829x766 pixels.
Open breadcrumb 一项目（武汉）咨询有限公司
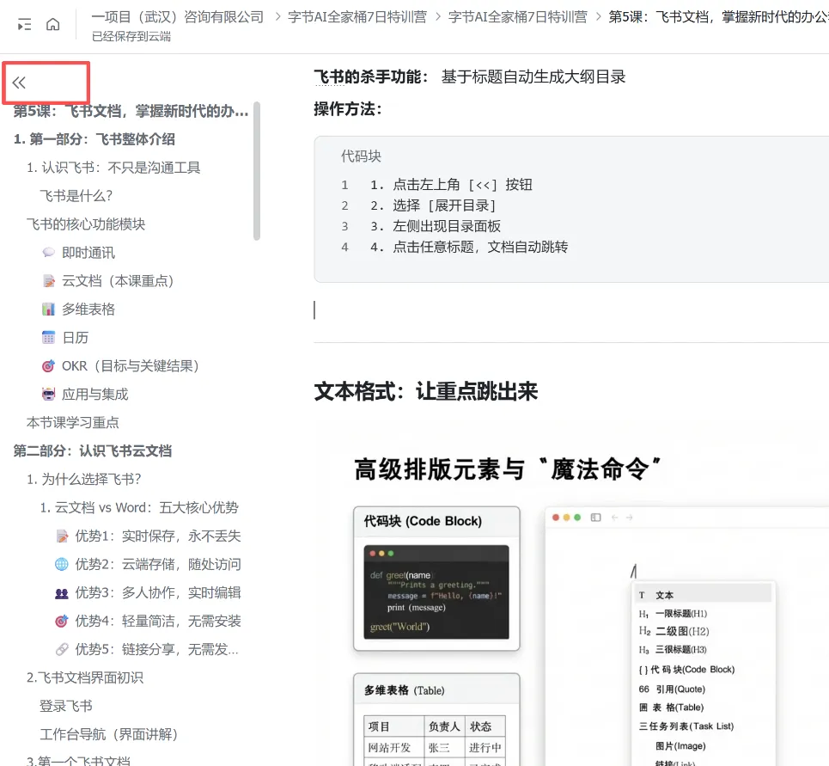[x=178, y=17]
